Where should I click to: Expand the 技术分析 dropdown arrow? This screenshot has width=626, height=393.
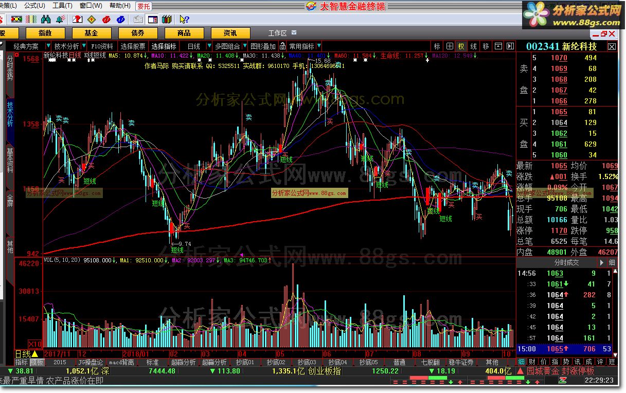(x=83, y=46)
